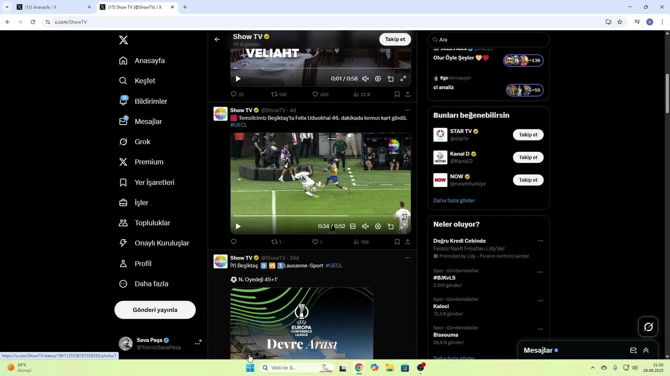
Task: Open the #BJKvLS trending topic
Action: pos(444,278)
